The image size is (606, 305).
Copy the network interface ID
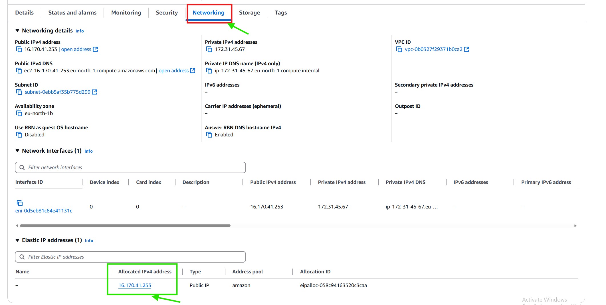[x=19, y=203]
